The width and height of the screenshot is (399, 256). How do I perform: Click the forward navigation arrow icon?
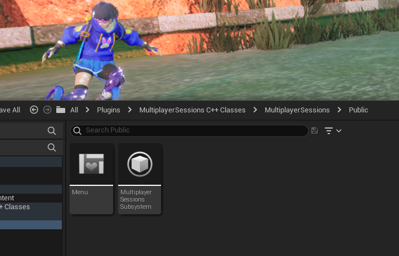(47, 110)
